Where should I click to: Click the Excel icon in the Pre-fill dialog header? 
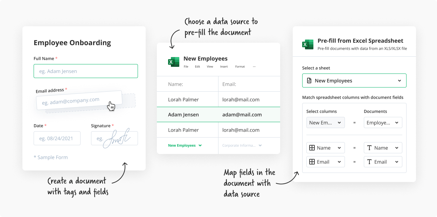point(307,44)
